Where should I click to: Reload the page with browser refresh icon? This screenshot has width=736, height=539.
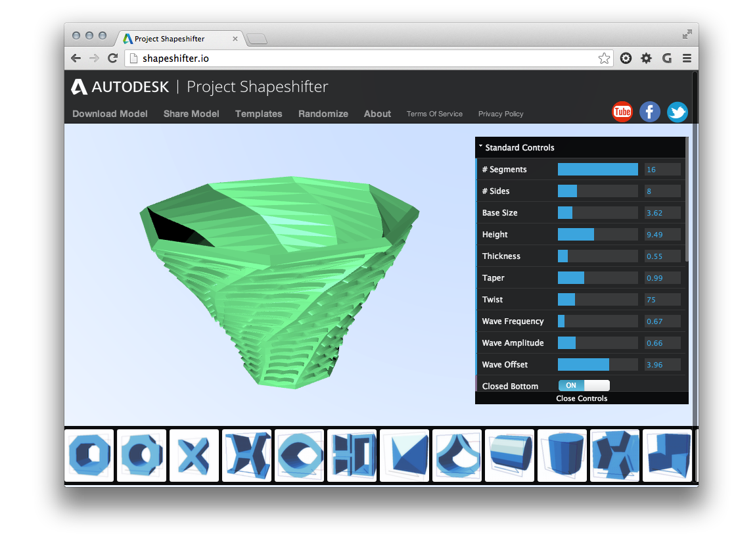(112, 59)
